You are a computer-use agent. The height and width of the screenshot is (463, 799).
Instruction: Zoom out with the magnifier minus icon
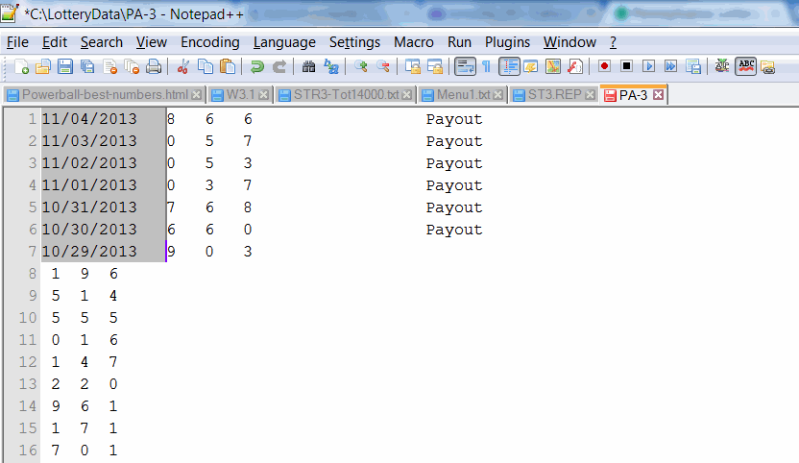[x=382, y=67]
